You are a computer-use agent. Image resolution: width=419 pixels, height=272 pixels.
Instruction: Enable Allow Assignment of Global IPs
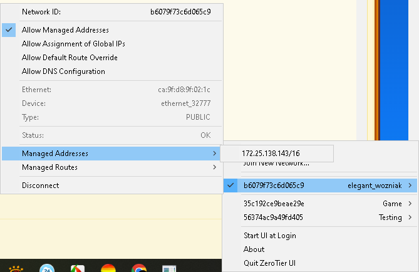coord(73,44)
